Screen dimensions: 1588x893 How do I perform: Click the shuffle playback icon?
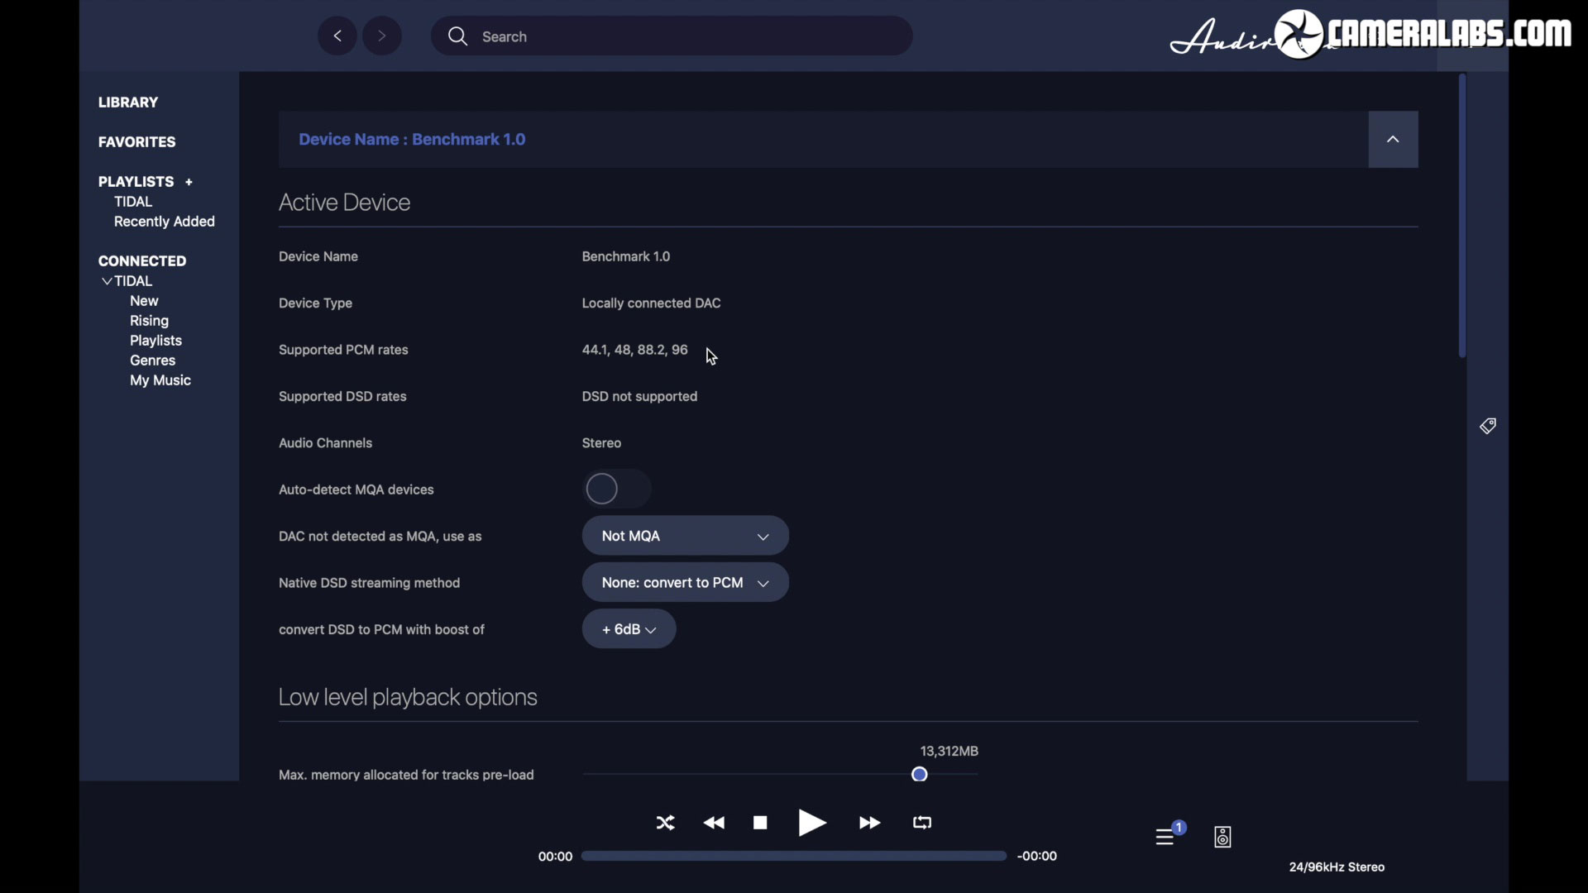(x=665, y=823)
